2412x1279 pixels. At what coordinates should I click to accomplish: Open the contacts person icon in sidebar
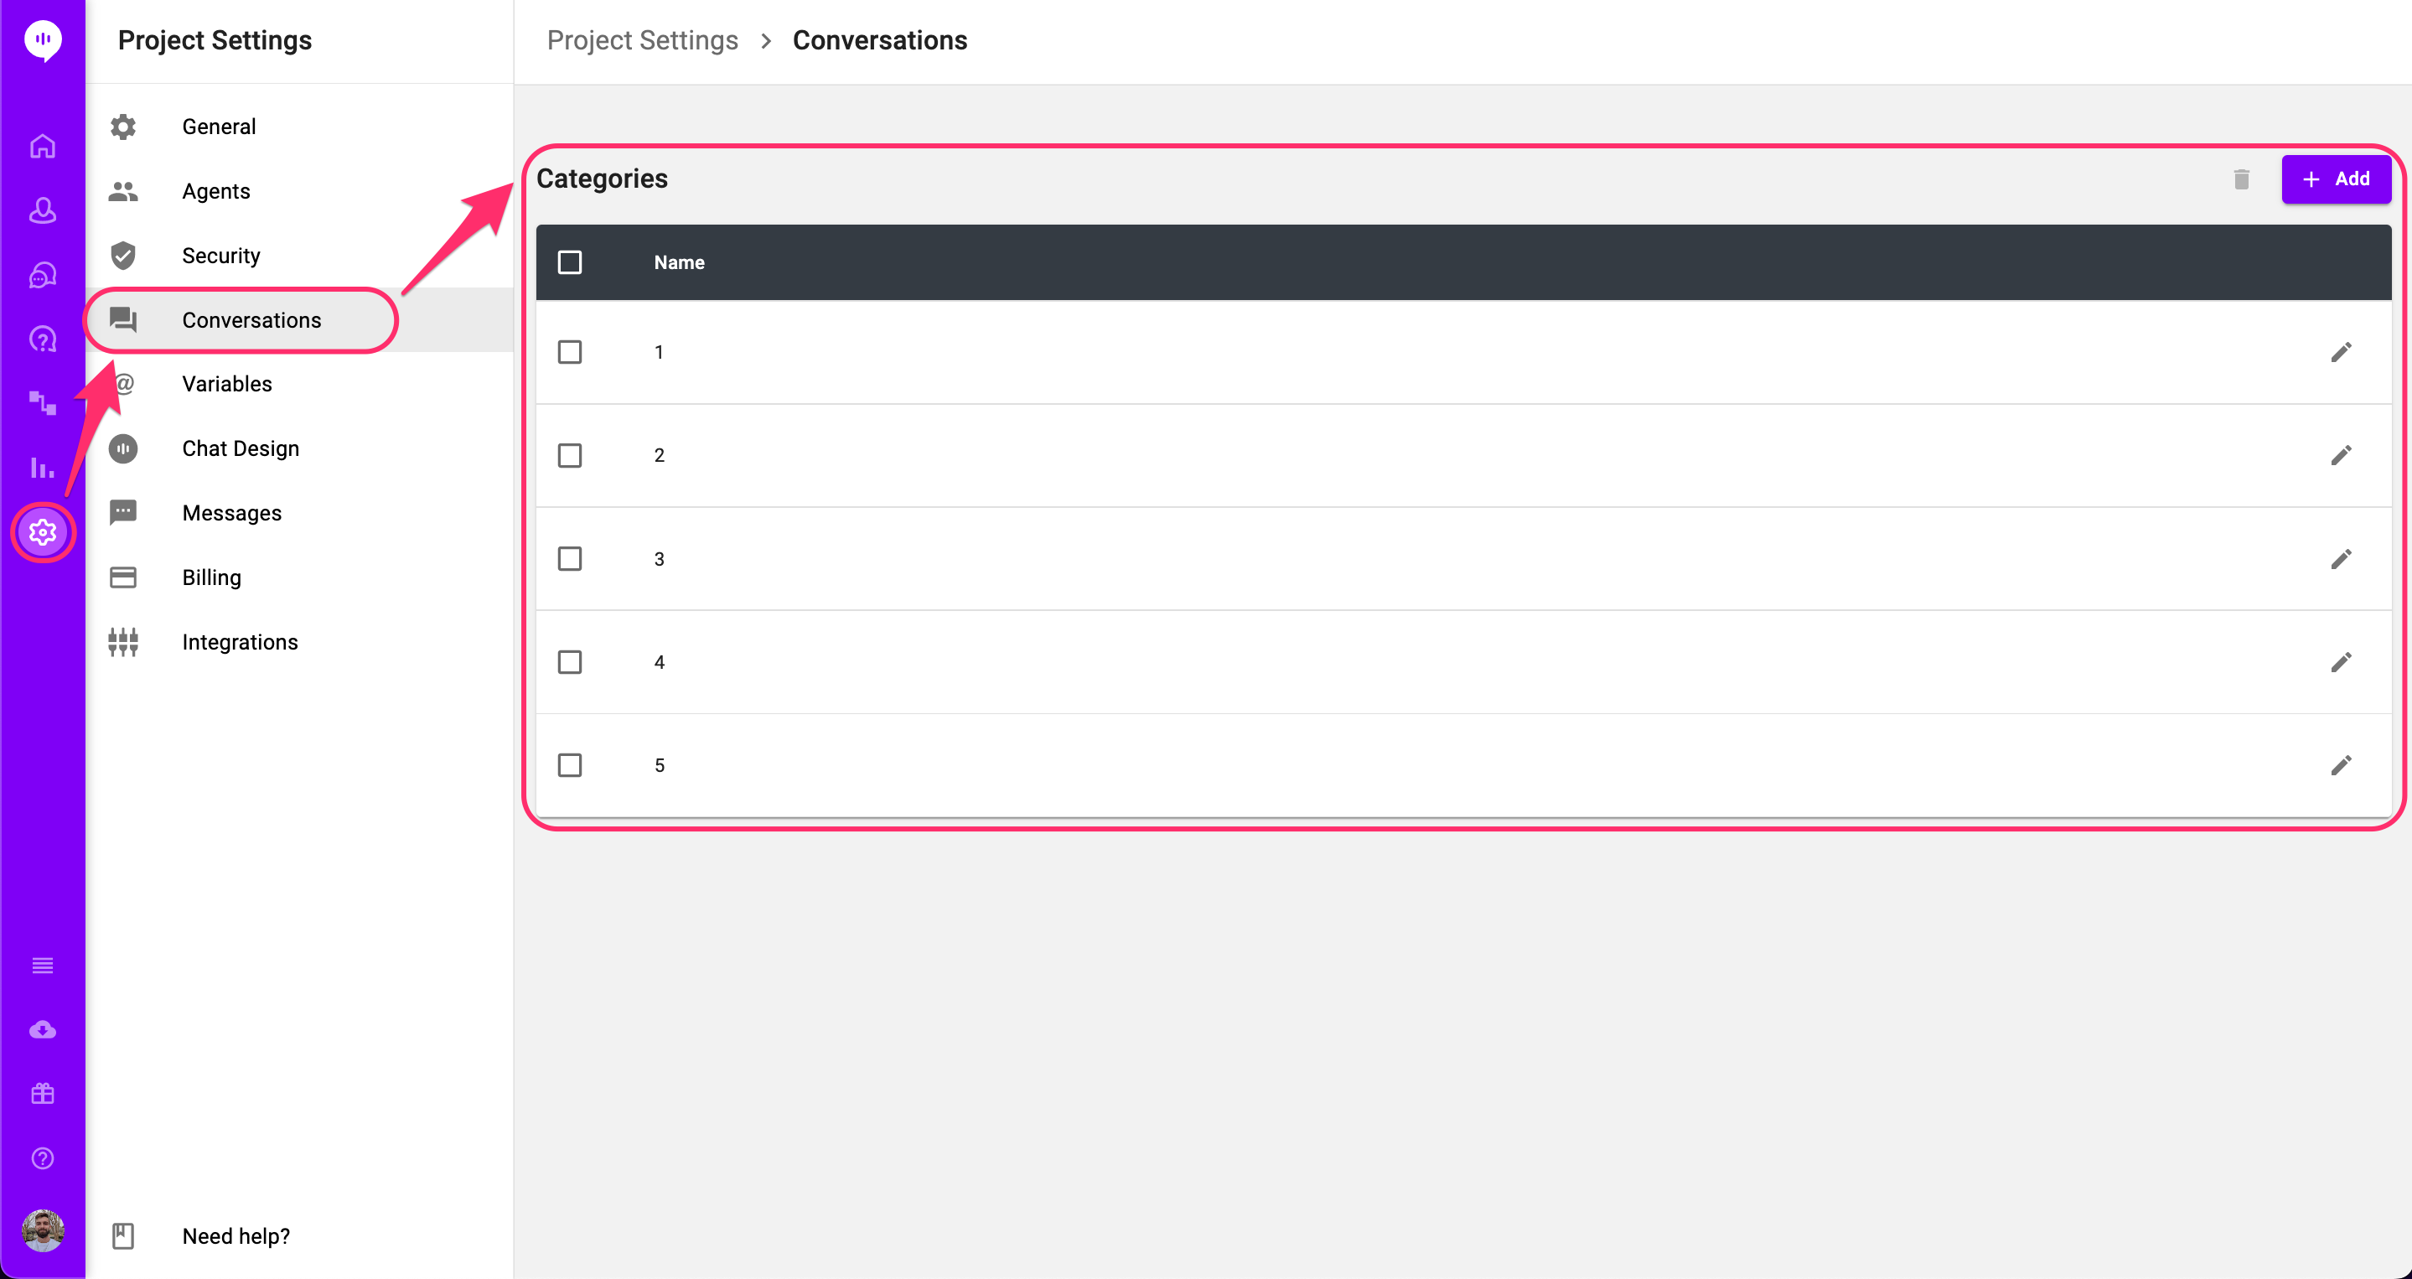[42, 210]
